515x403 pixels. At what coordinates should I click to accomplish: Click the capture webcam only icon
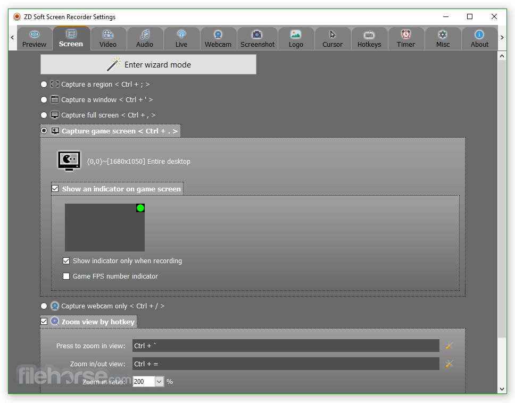tap(55, 306)
